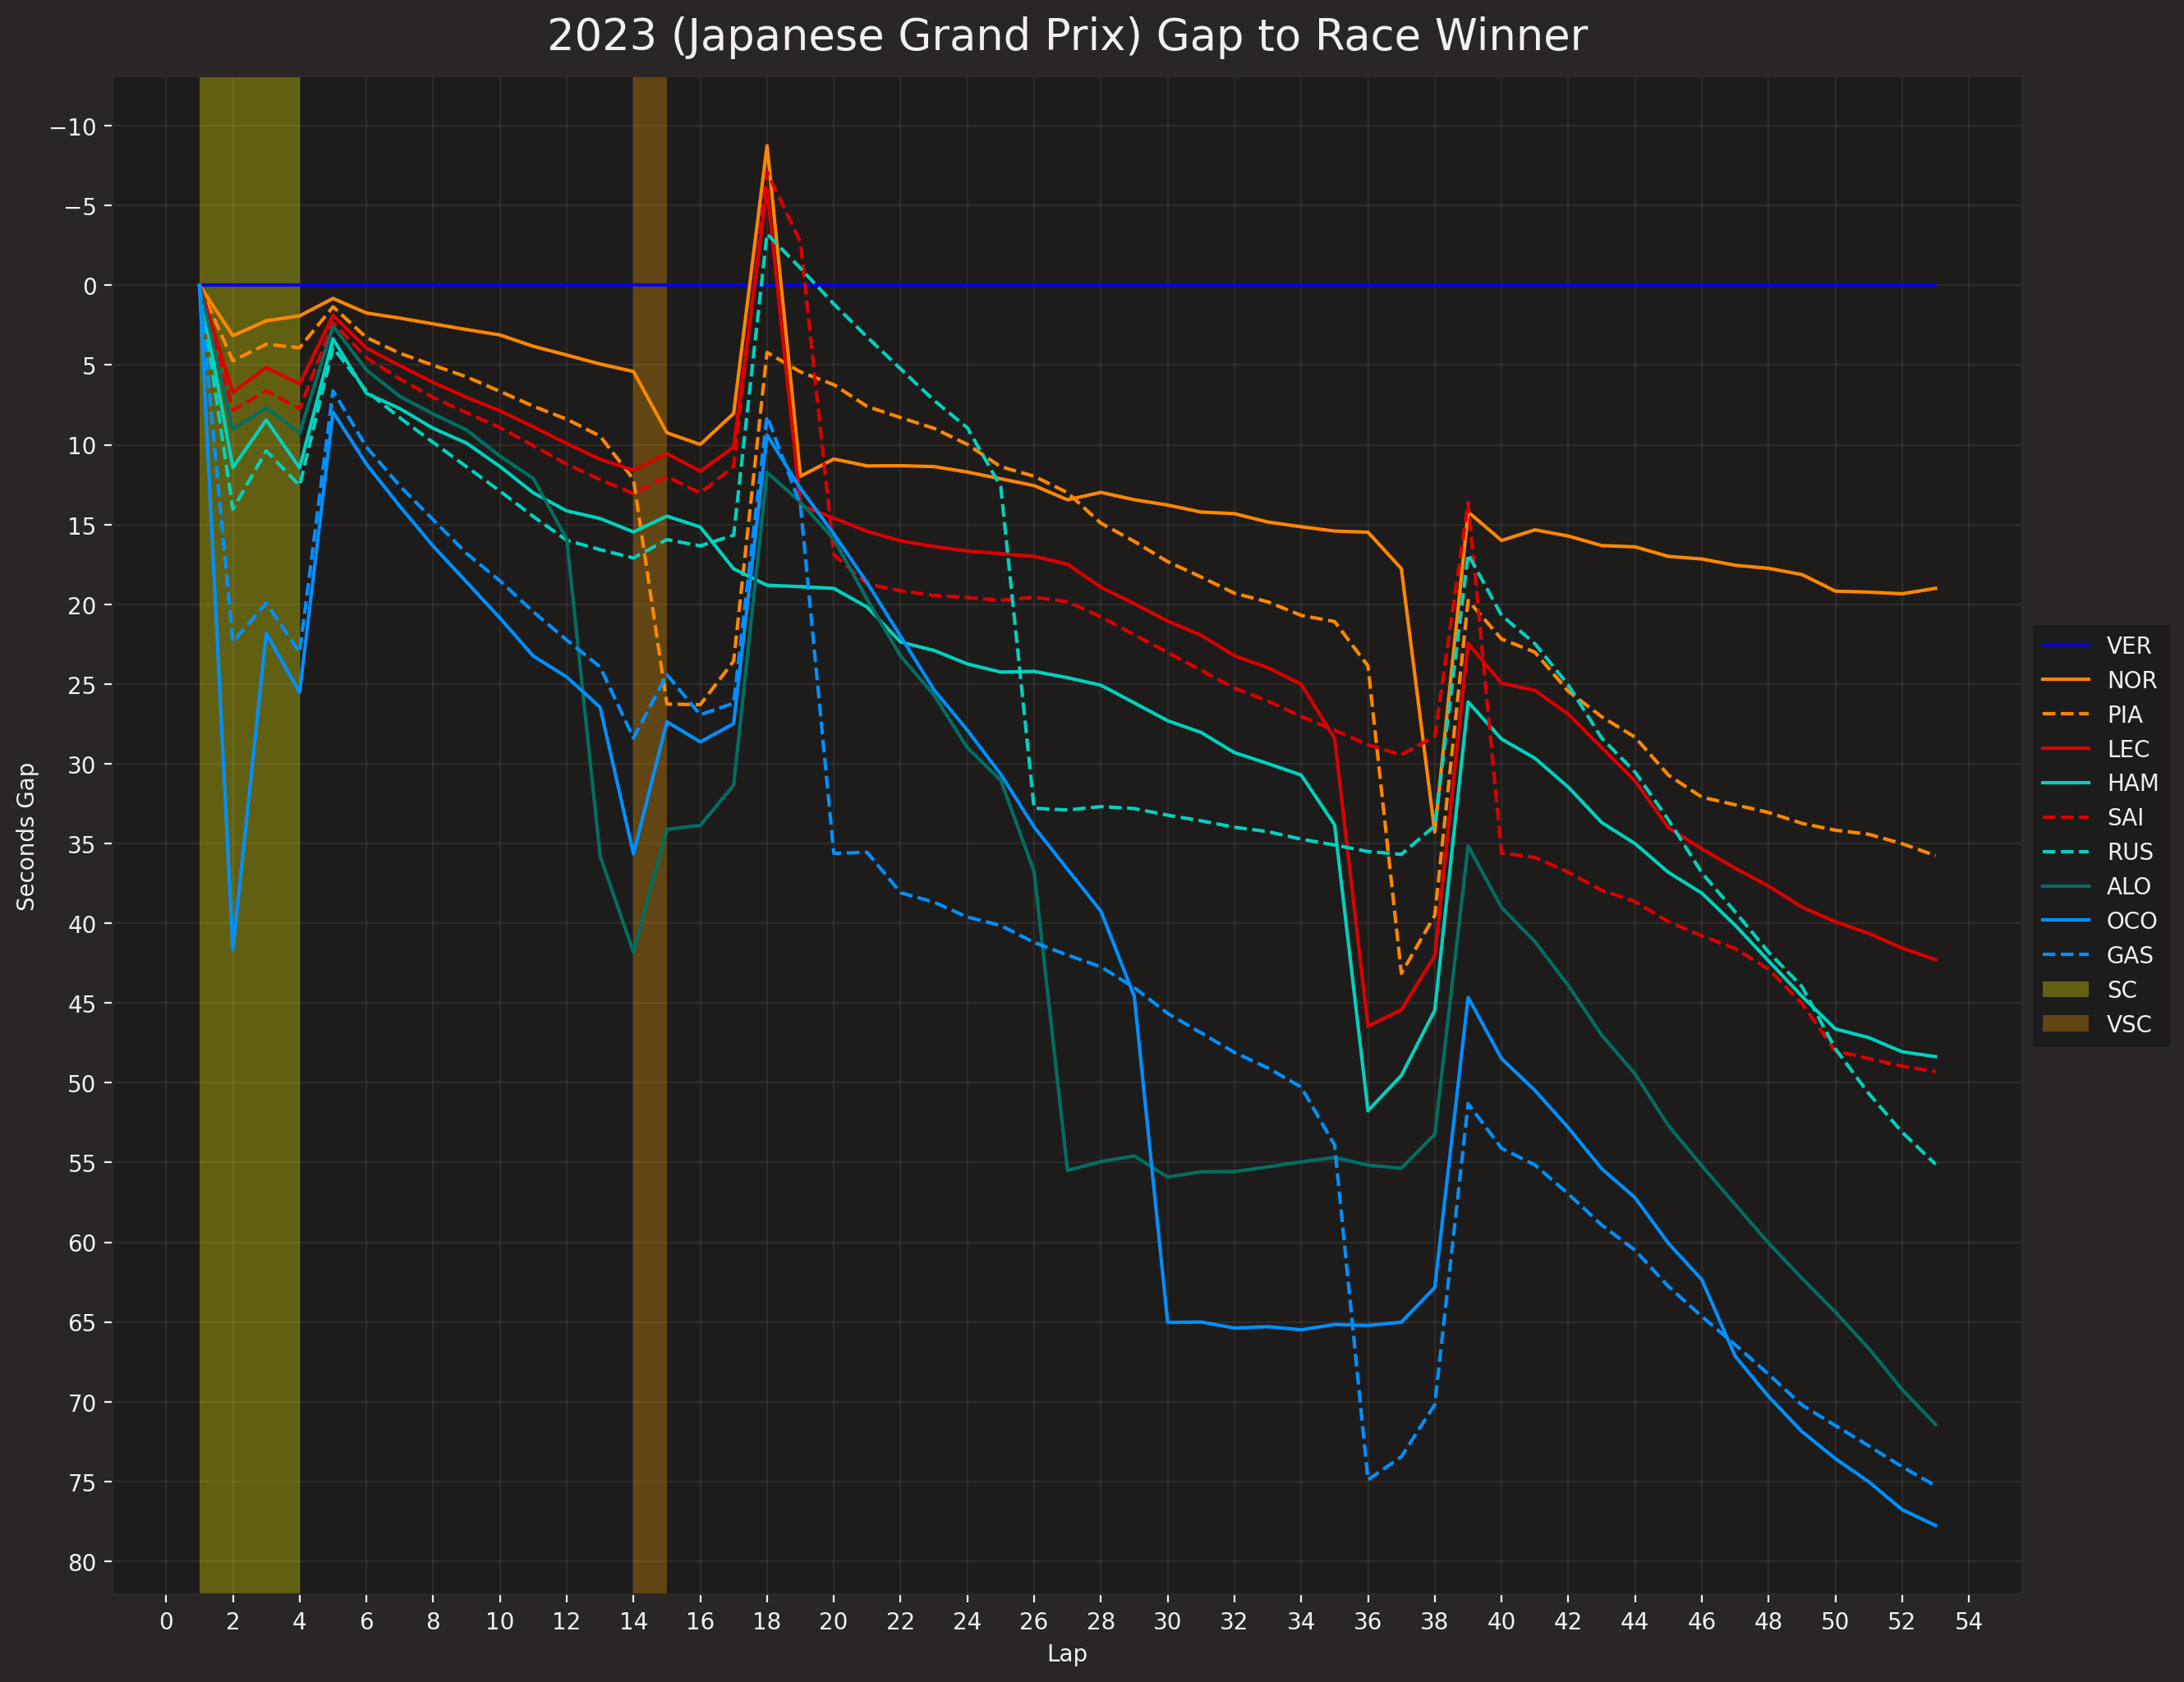Screen dimensions: 2184x1682
Task: Select the ALO legend entry
Action: (x=2128, y=886)
